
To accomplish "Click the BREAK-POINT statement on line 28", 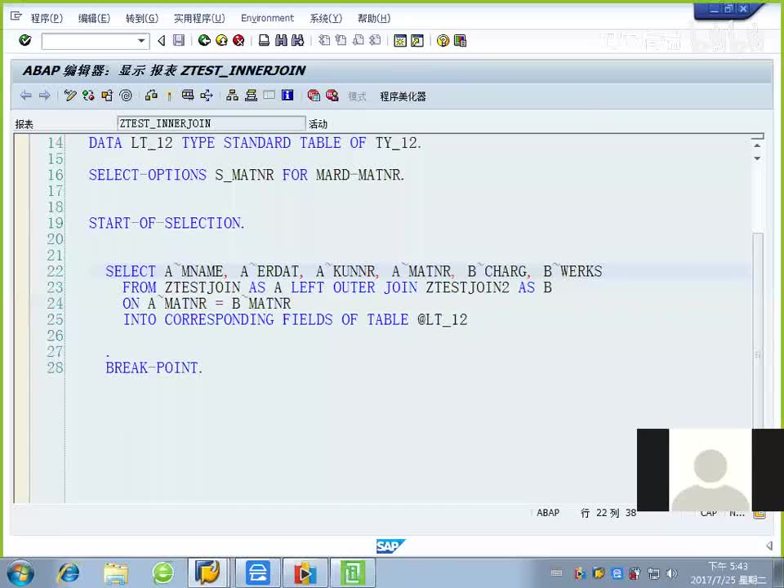I will (x=154, y=368).
